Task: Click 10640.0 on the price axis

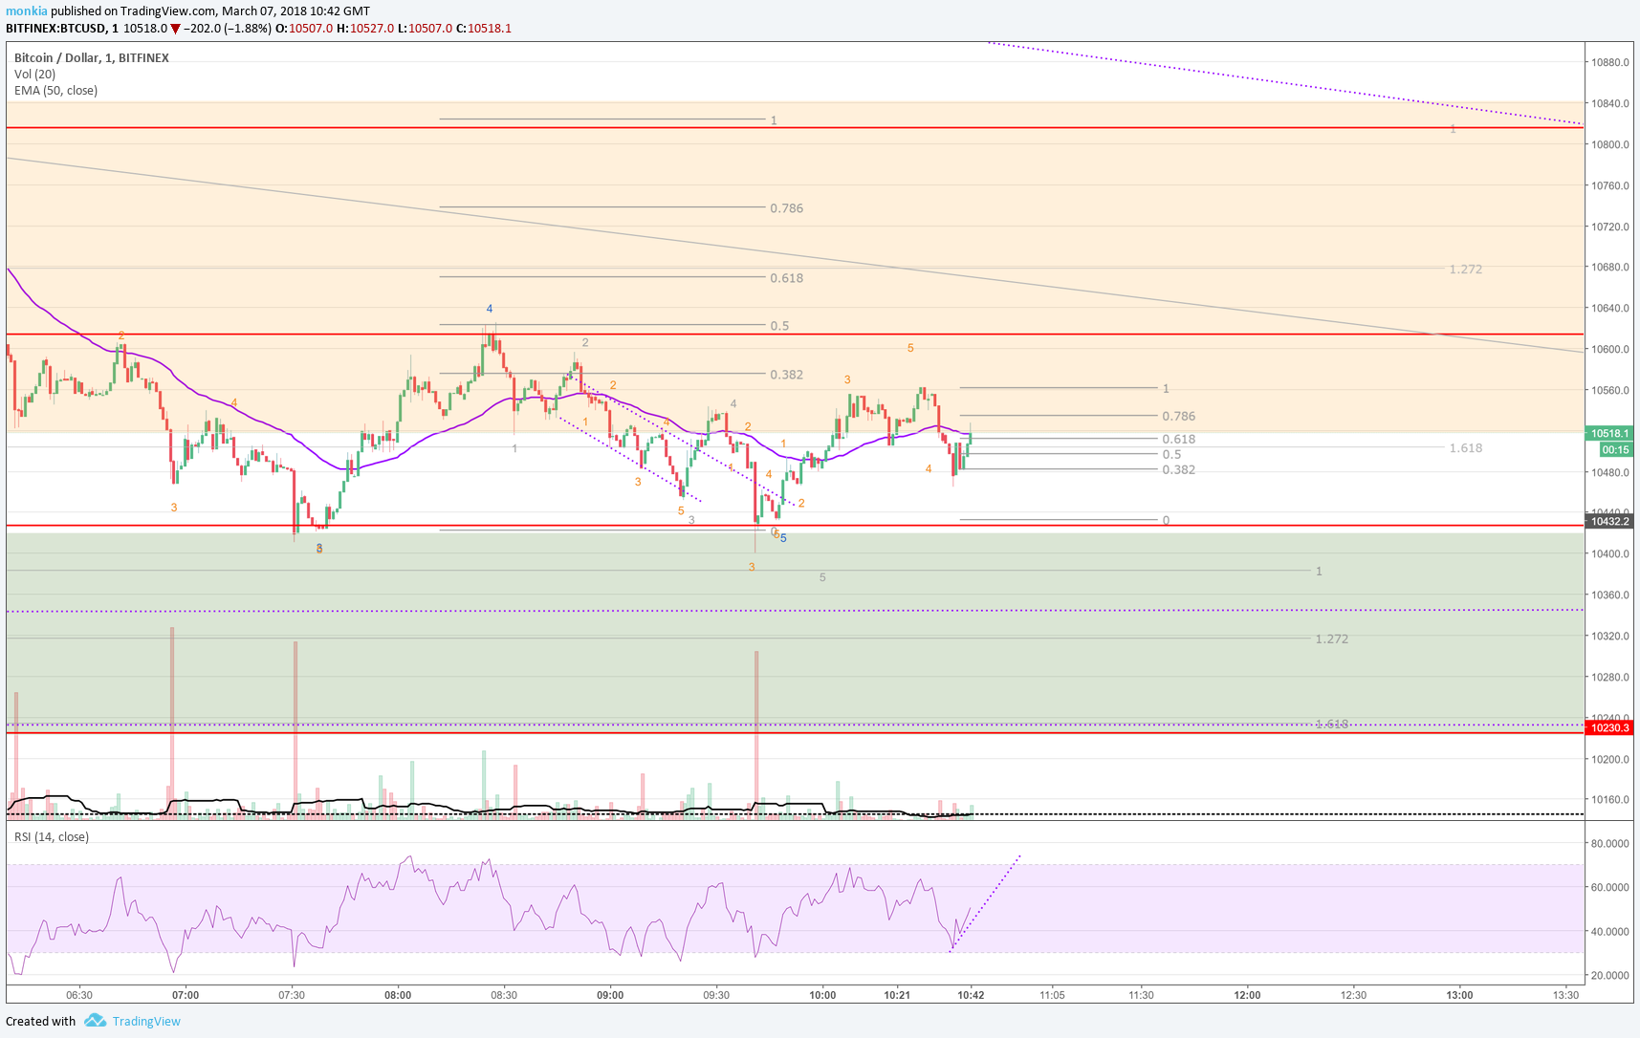Action: (x=1609, y=308)
